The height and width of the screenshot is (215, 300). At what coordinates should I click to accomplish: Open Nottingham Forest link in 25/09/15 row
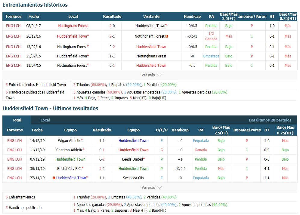pyautogui.click(x=151, y=56)
